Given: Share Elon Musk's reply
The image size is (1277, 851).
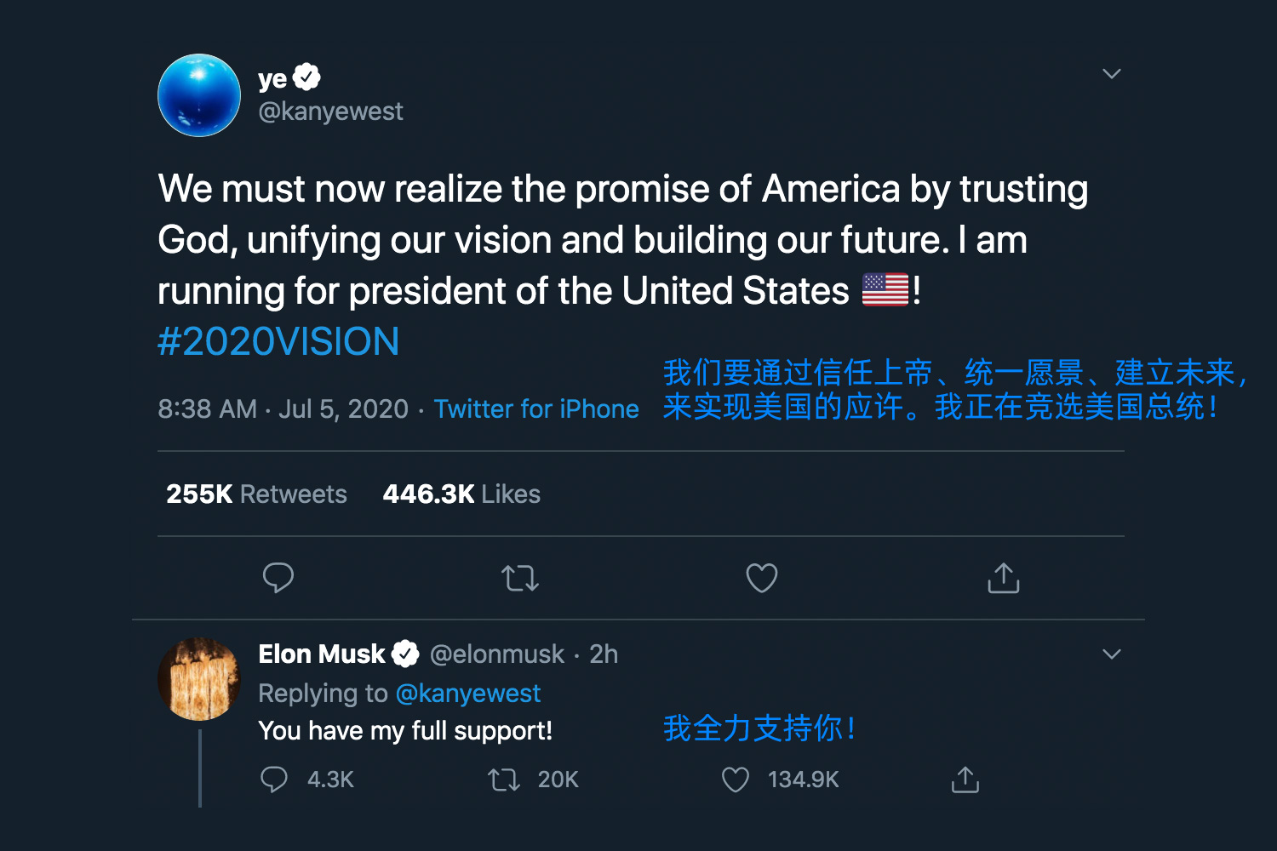Looking at the screenshot, I should tap(965, 780).
